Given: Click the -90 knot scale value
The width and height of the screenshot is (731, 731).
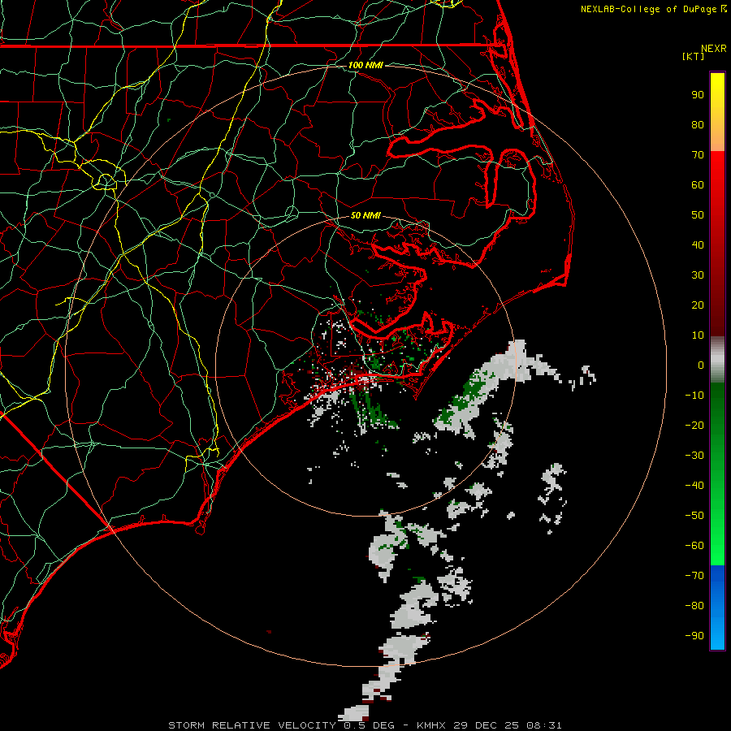Looking at the screenshot, I should click(x=694, y=636).
